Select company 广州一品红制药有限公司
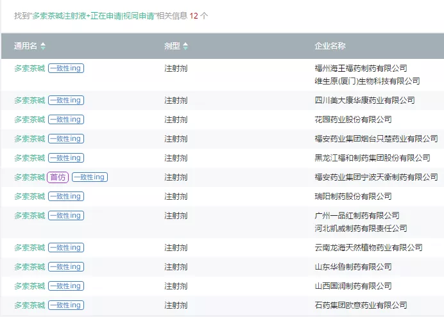Viewport: 444px width, 317px height. pos(357,216)
